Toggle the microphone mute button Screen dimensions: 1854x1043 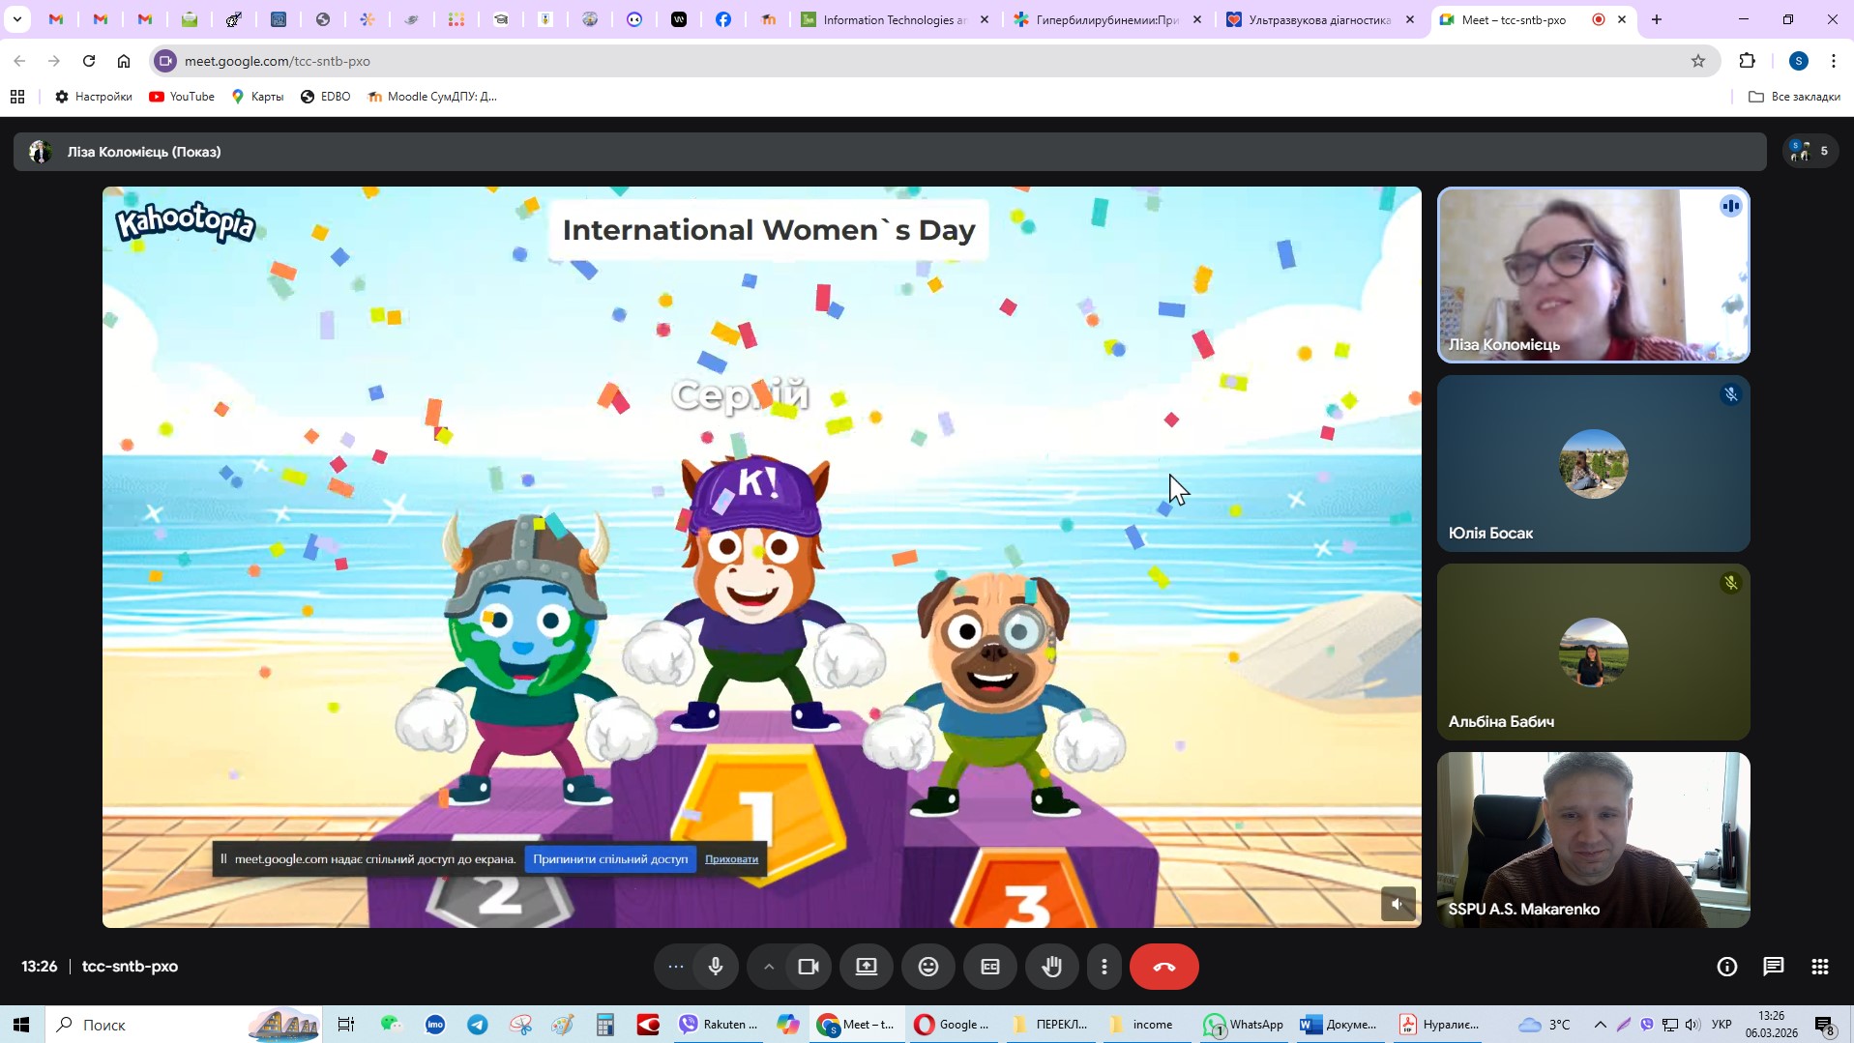coord(716,967)
